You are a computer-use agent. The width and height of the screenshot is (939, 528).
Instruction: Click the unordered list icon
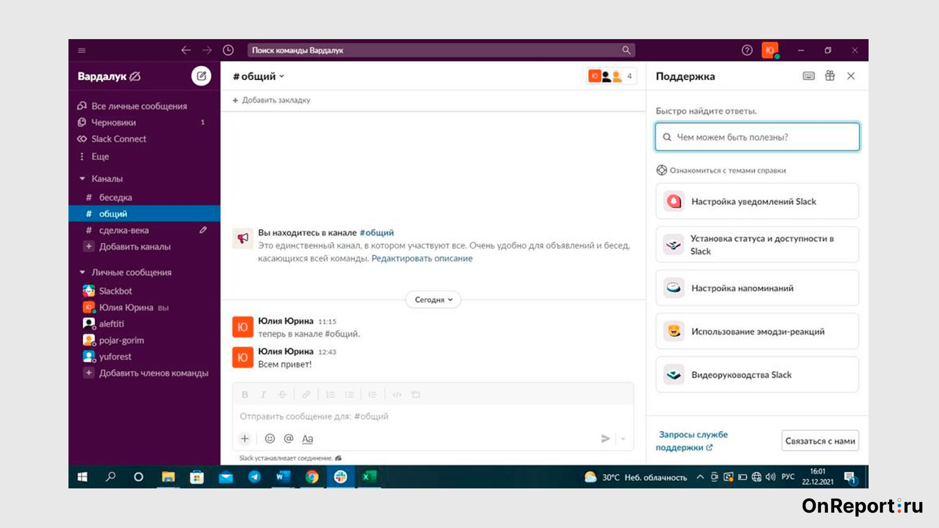(350, 394)
